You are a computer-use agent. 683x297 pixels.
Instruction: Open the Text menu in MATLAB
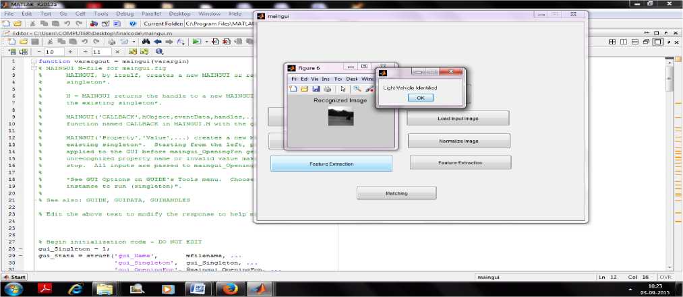coord(46,14)
